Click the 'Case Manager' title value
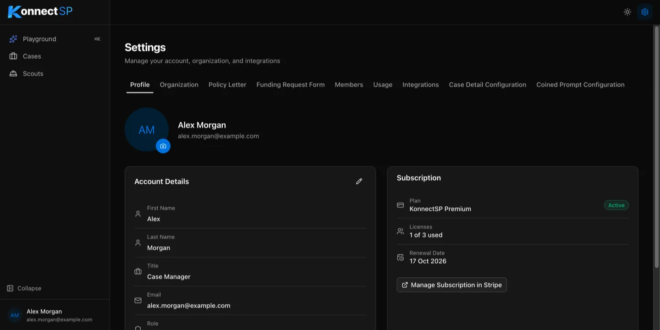The height and width of the screenshot is (330, 660). (169, 277)
